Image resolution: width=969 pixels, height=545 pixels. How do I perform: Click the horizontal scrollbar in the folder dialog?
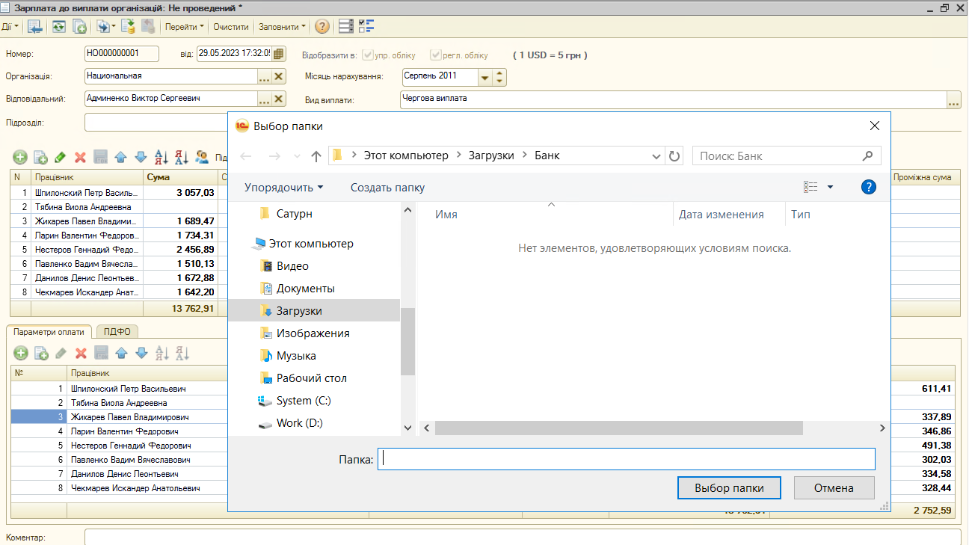point(618,428)
